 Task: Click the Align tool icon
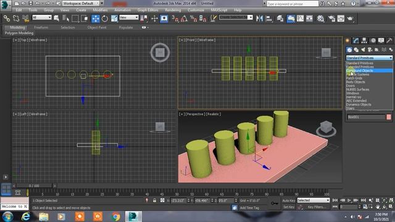coord(269,18)
